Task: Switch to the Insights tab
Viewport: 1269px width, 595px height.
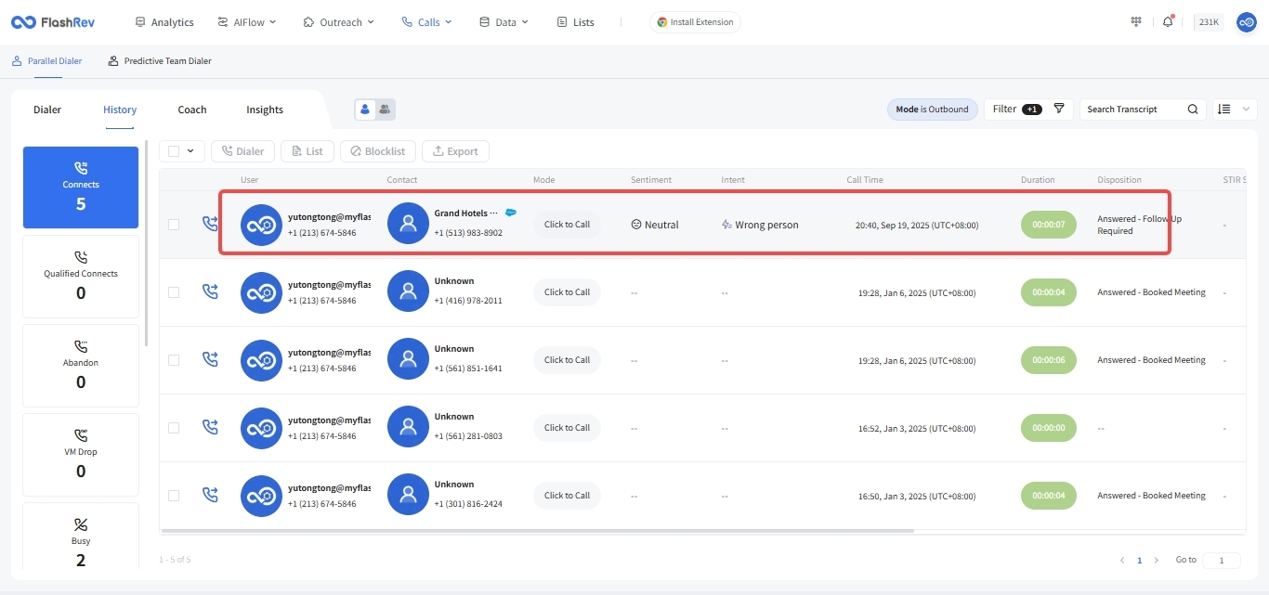Action: [x=265, y=110]
